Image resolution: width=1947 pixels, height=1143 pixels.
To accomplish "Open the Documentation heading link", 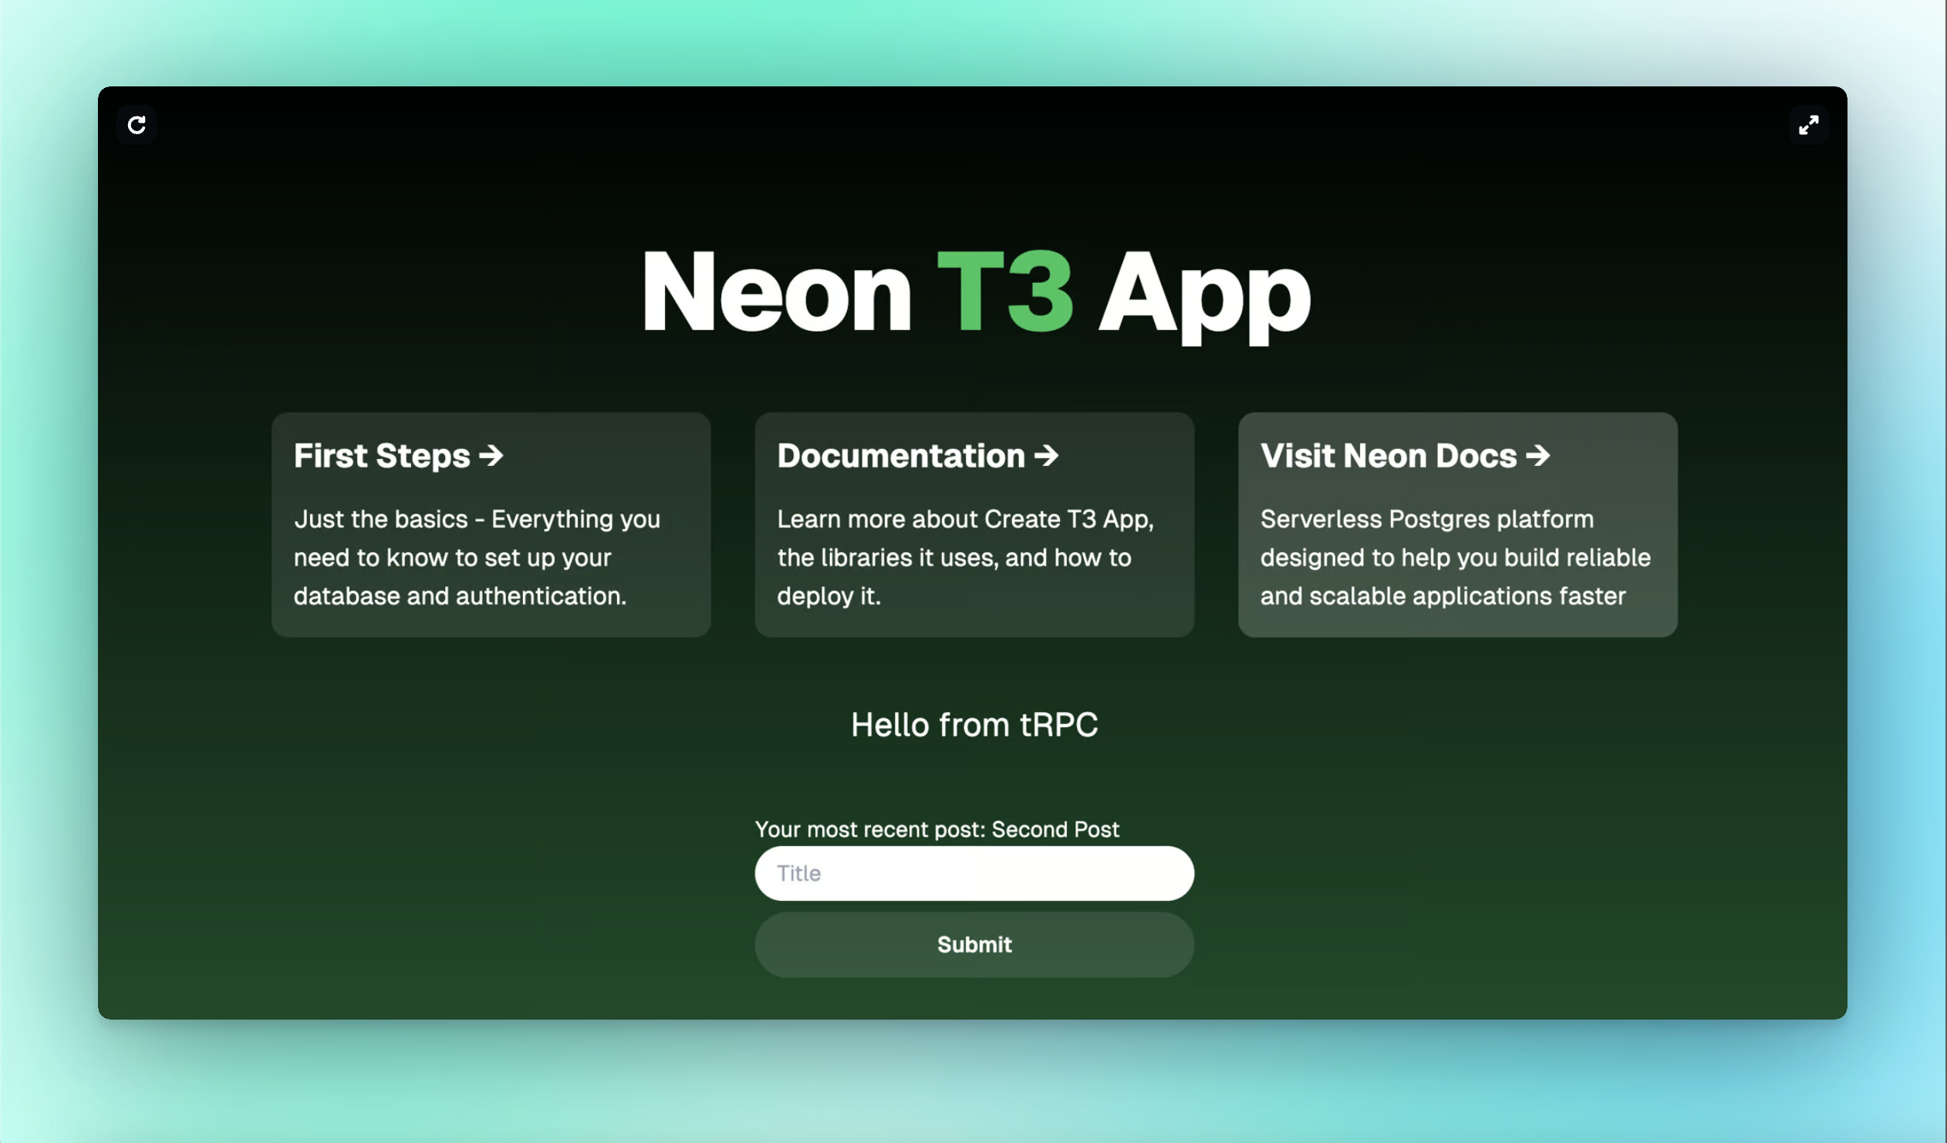I will click(x=901, y=456).
